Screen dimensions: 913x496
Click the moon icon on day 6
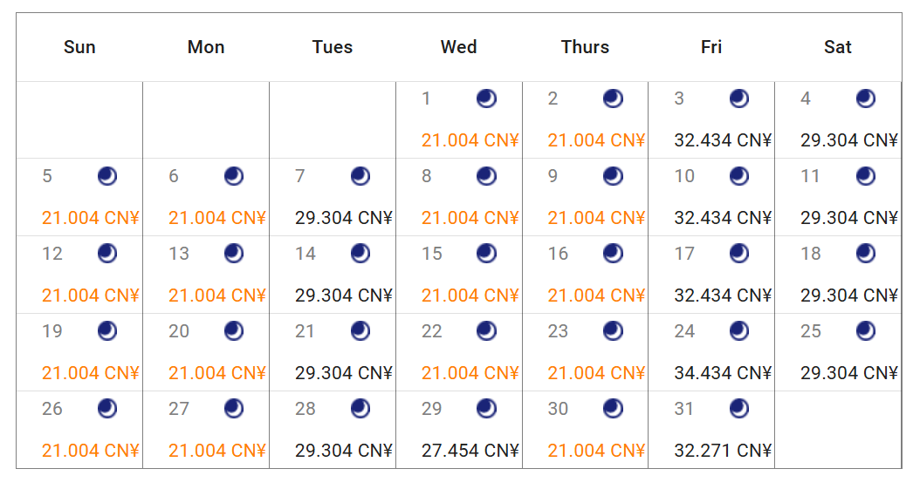[234, 176]
